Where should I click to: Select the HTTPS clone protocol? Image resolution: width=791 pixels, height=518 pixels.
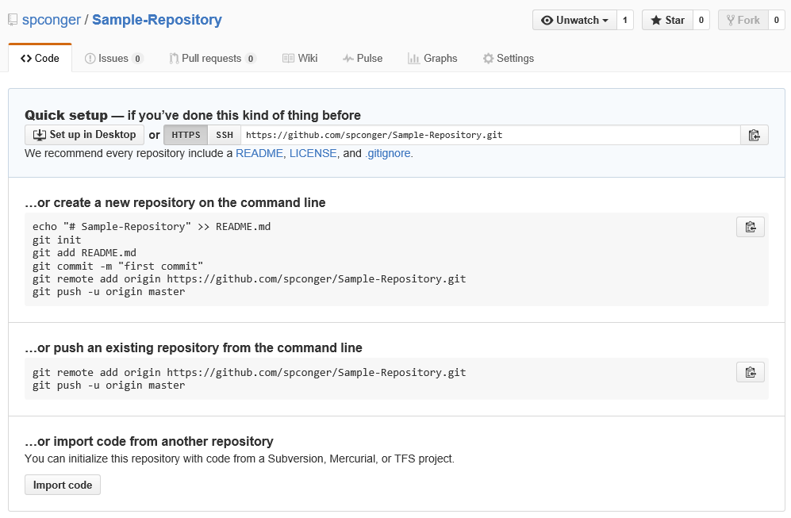pos(185,134)
